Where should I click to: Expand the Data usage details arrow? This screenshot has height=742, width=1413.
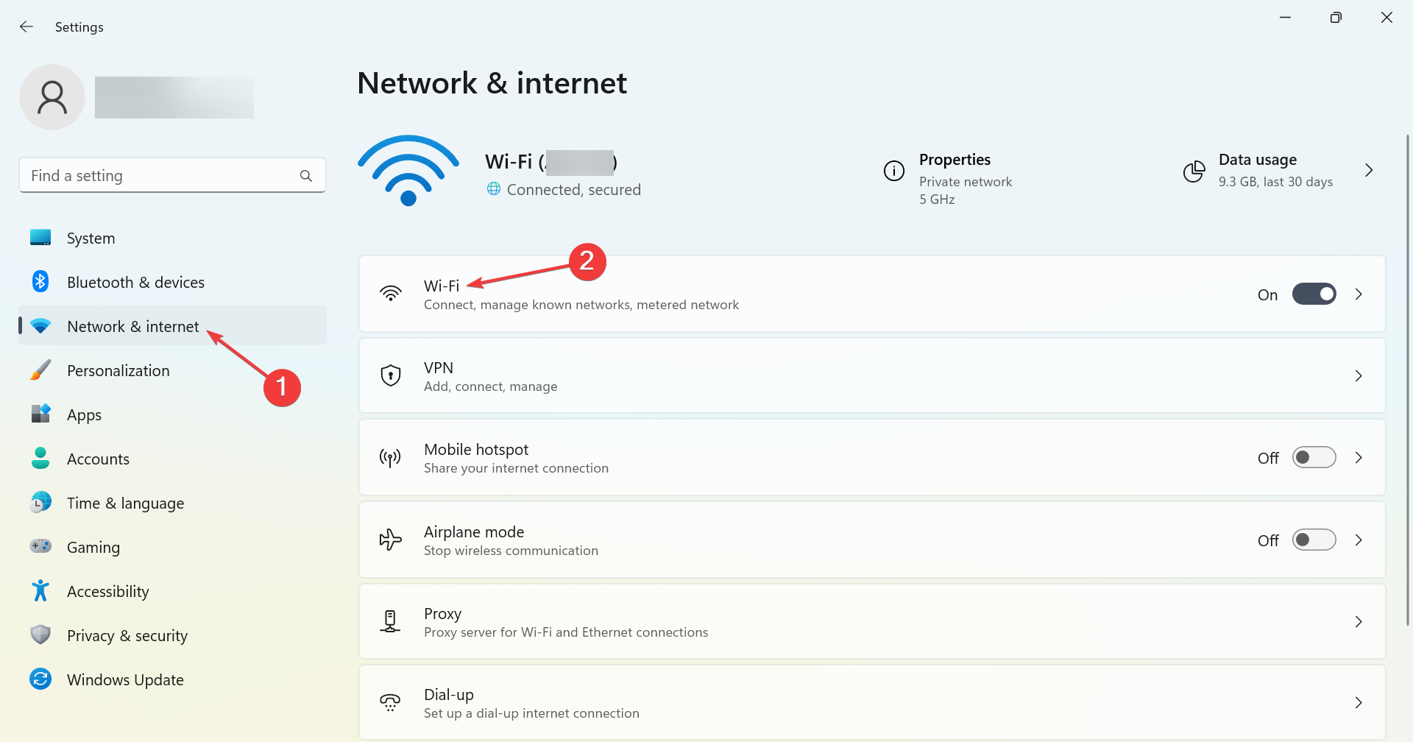tap(1368, 170)
